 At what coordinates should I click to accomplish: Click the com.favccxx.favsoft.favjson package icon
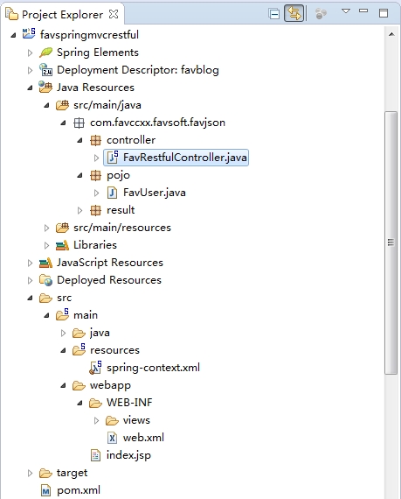(x=79, y=123)
